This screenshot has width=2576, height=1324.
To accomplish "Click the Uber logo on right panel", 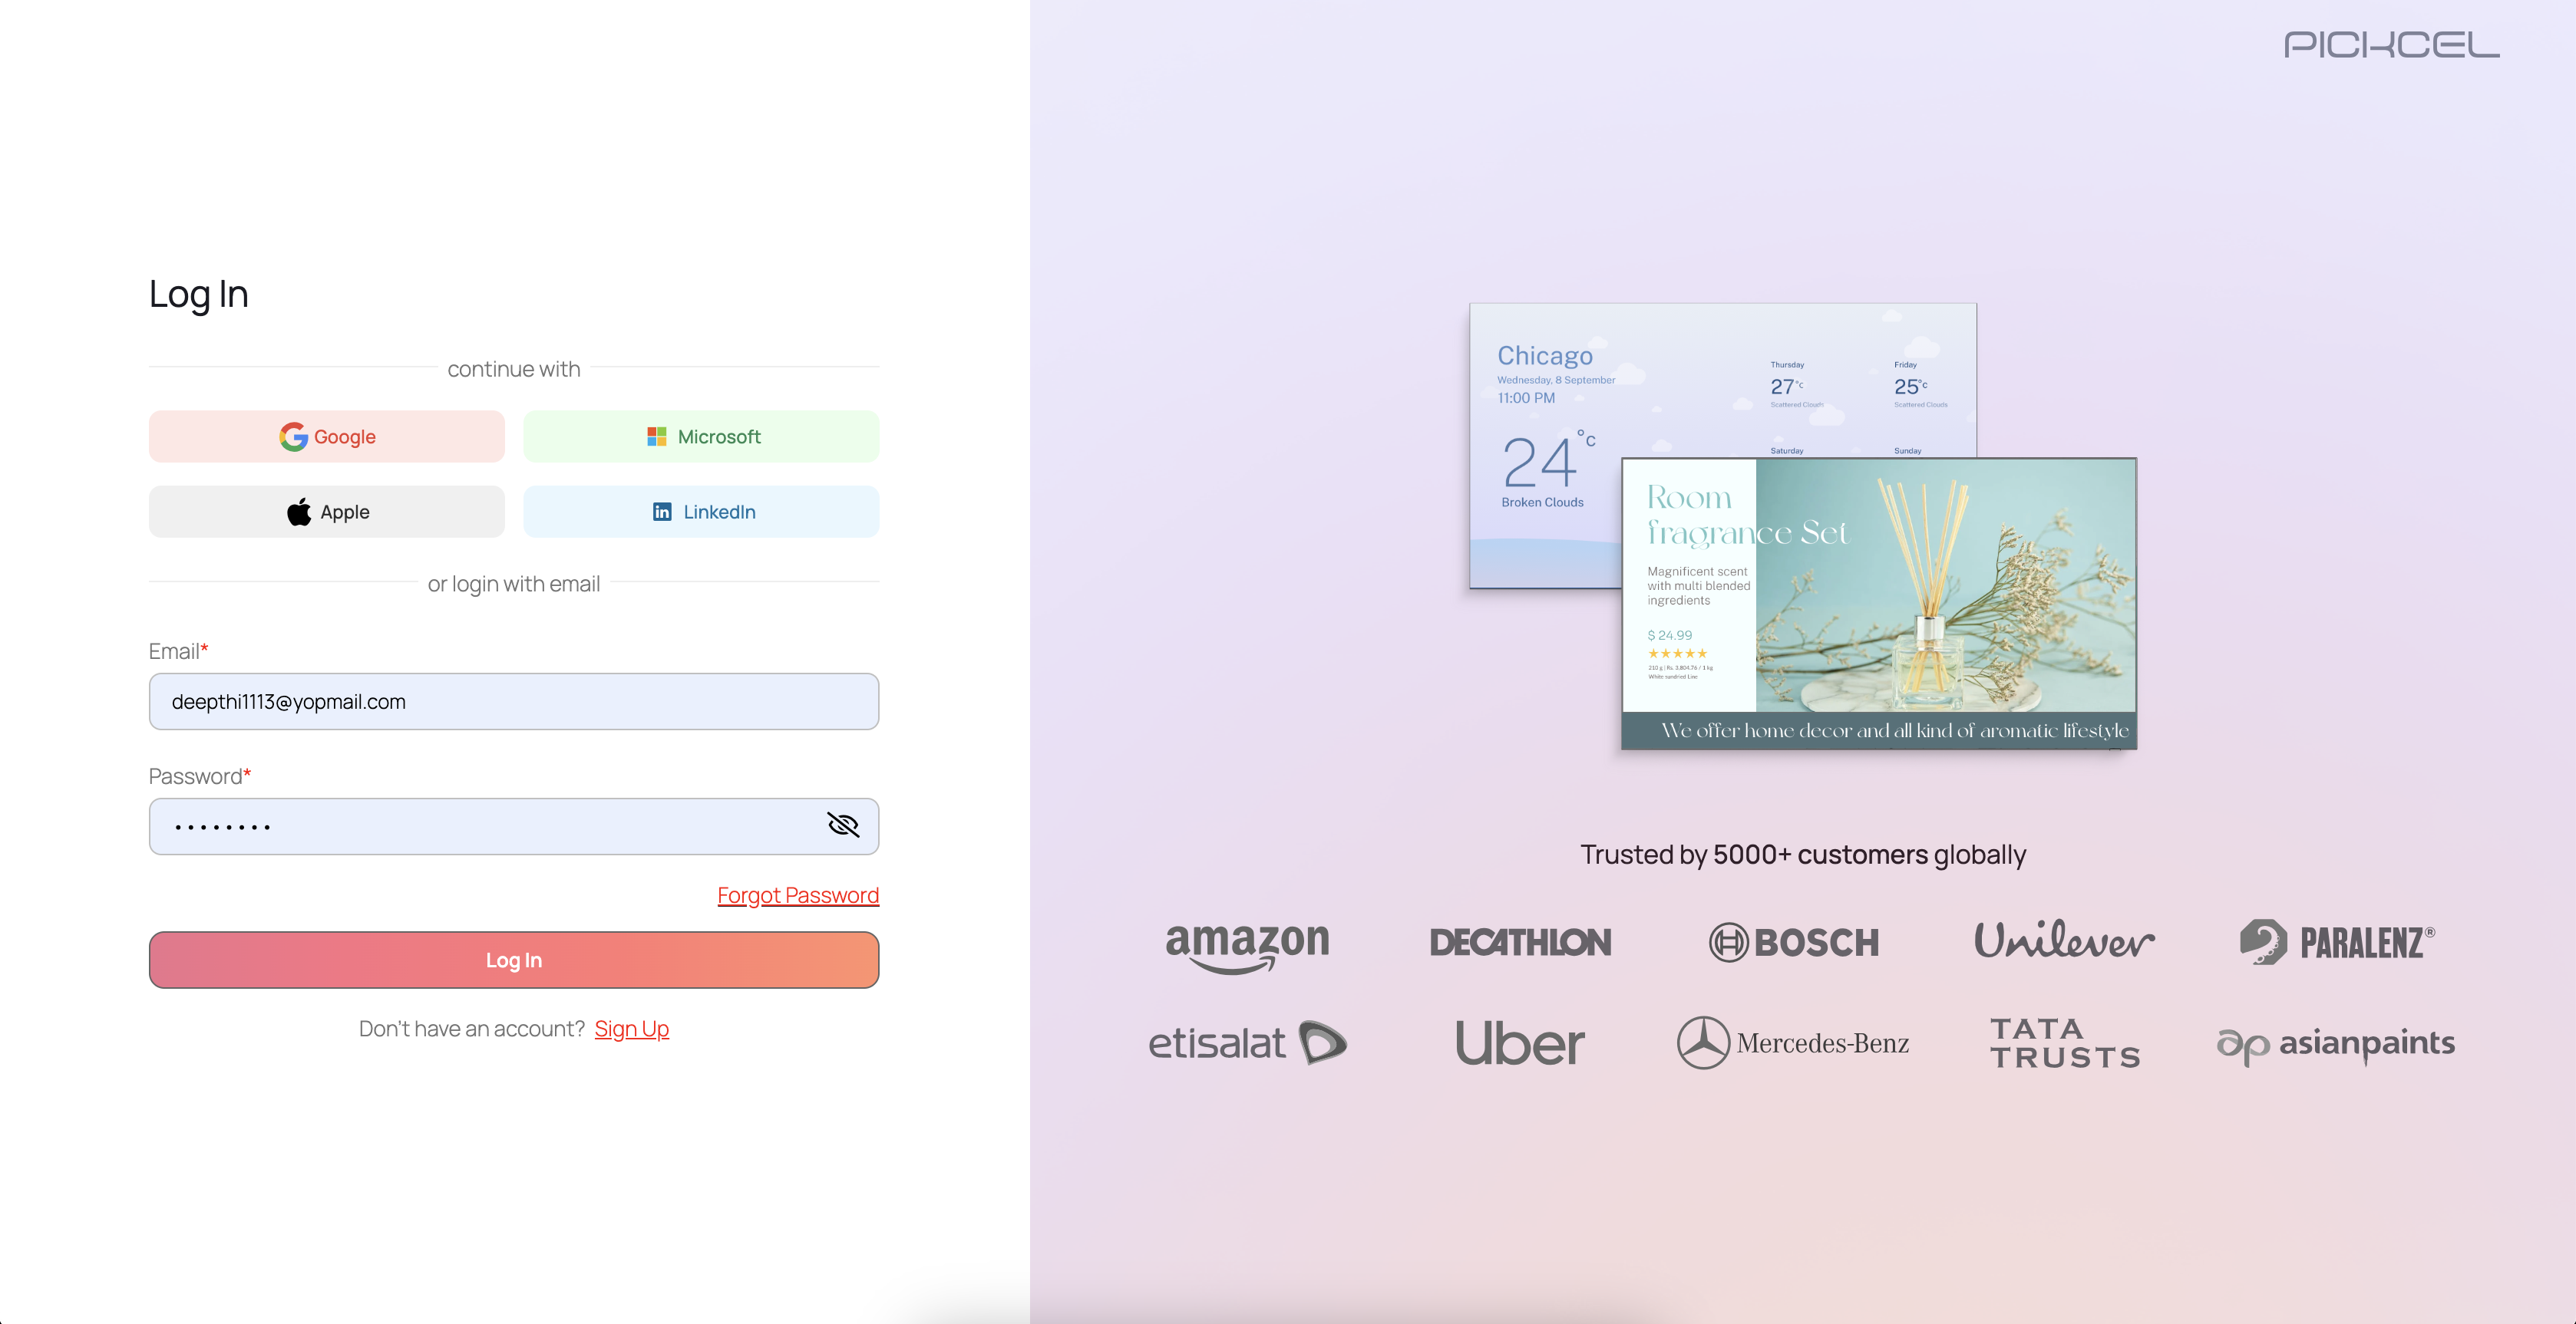I will click(x=1517, y=1042).
